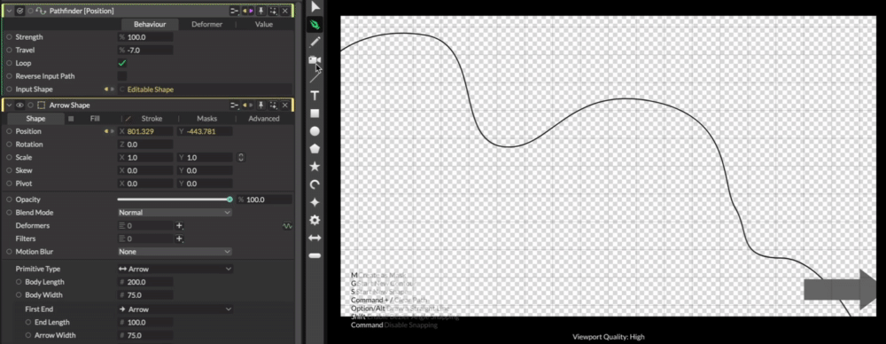Select the Arrow shape tool

[315, 238]
